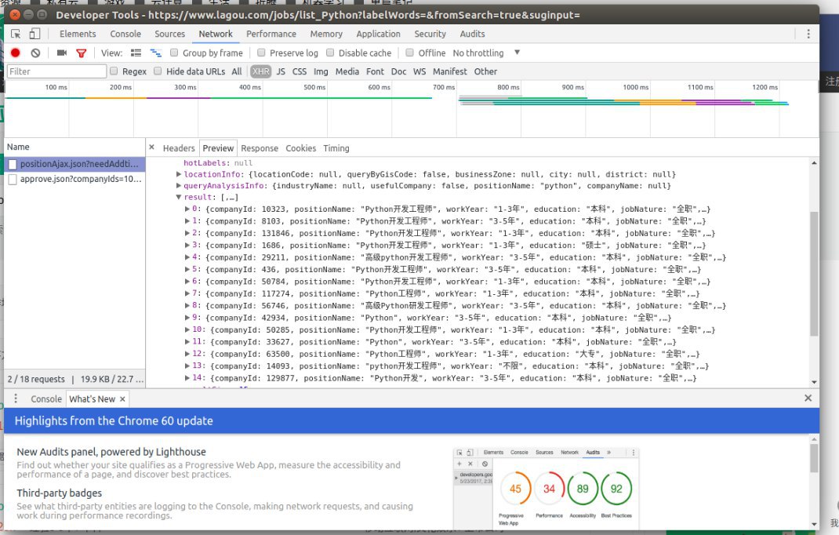Screen dimensions: 839x535
Task: Click the Filter text input field
Action: coord(56,71)
